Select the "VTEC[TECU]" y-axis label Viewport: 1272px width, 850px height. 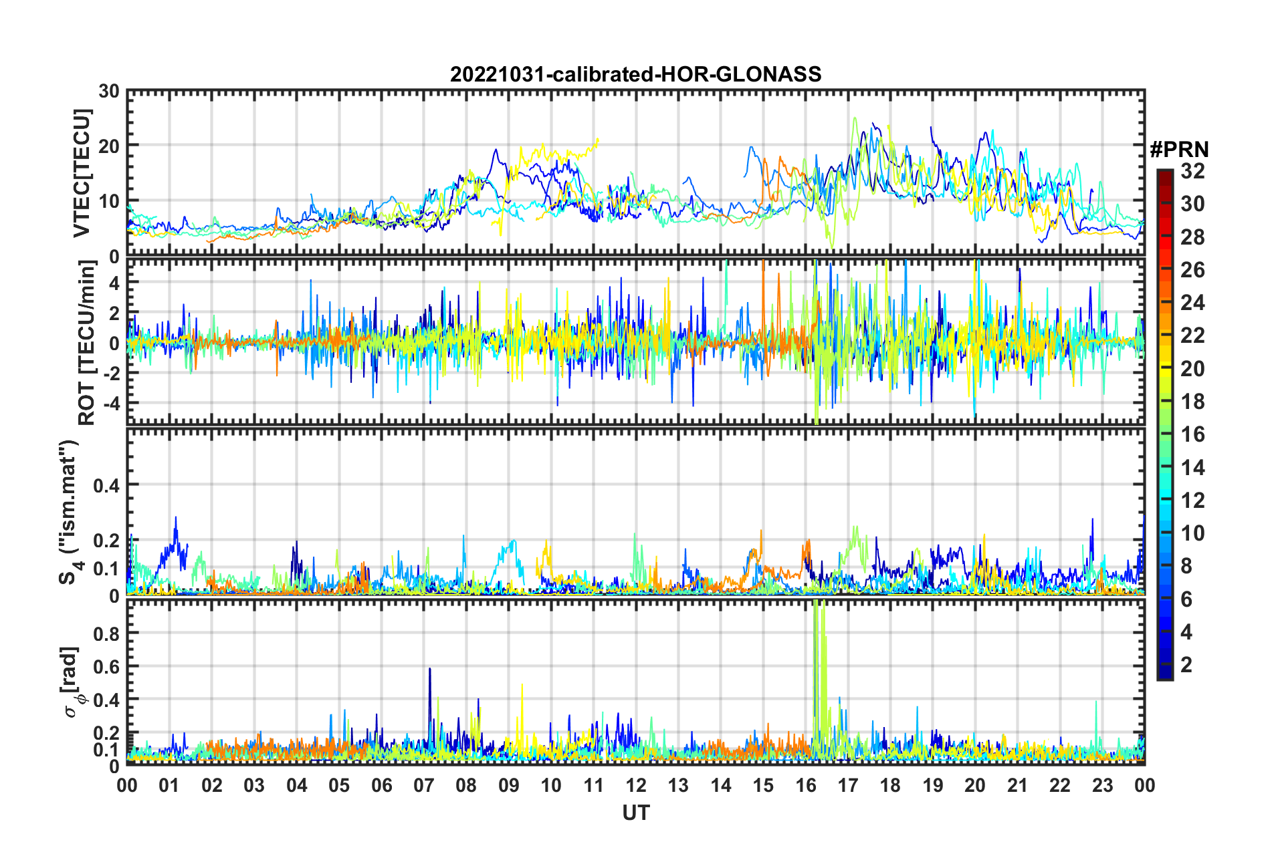[82, 174]
